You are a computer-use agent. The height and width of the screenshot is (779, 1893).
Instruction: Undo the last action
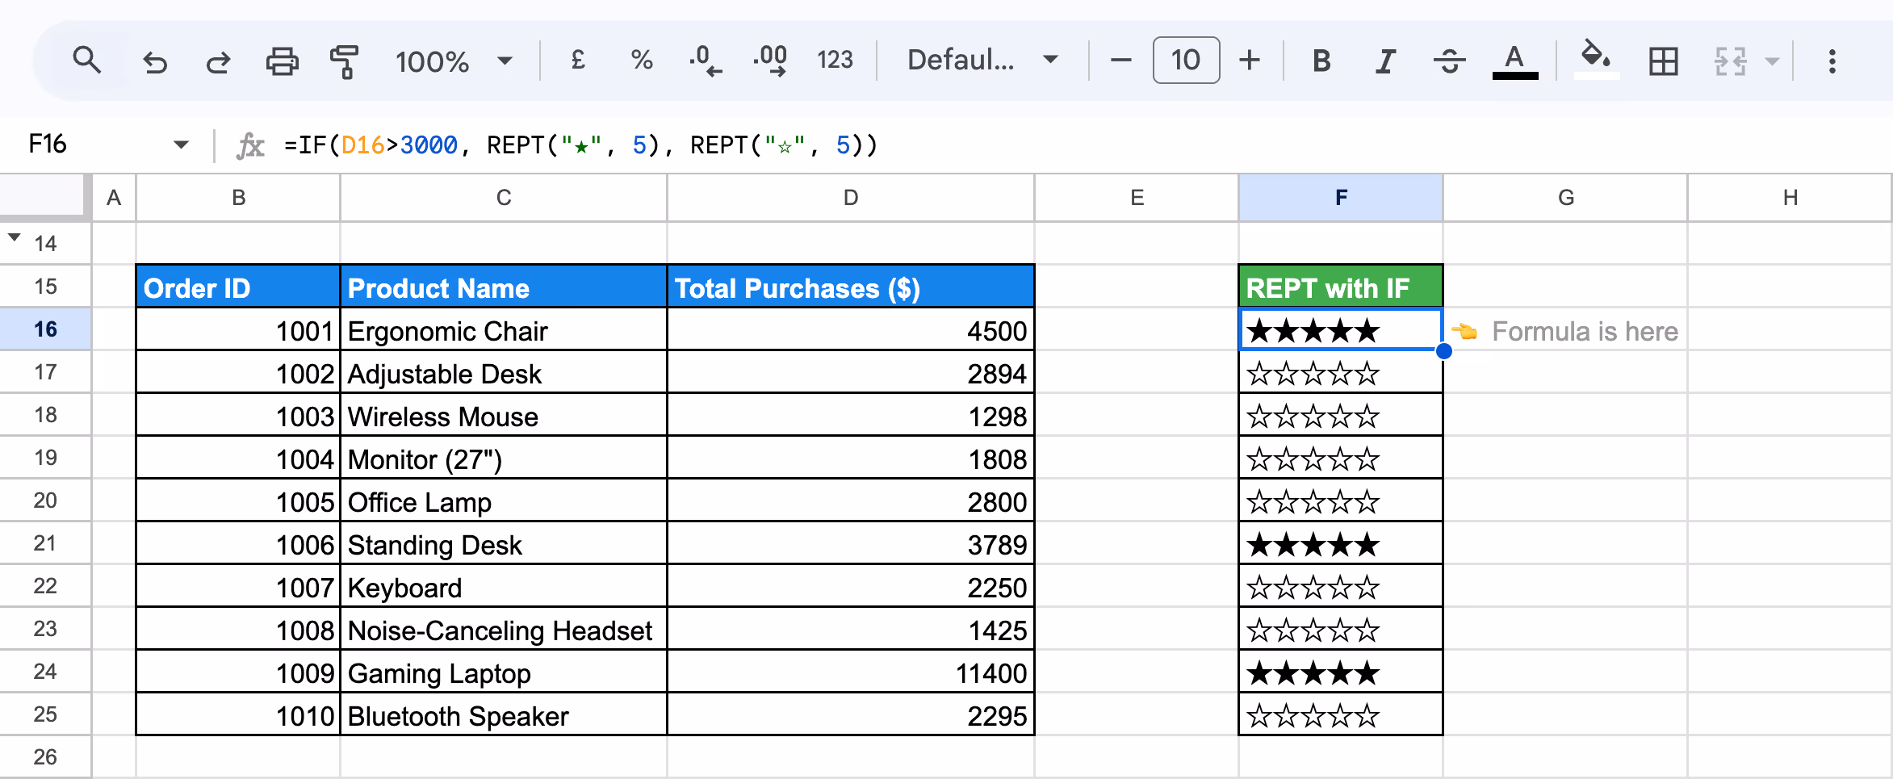click(x=154, y=61)
